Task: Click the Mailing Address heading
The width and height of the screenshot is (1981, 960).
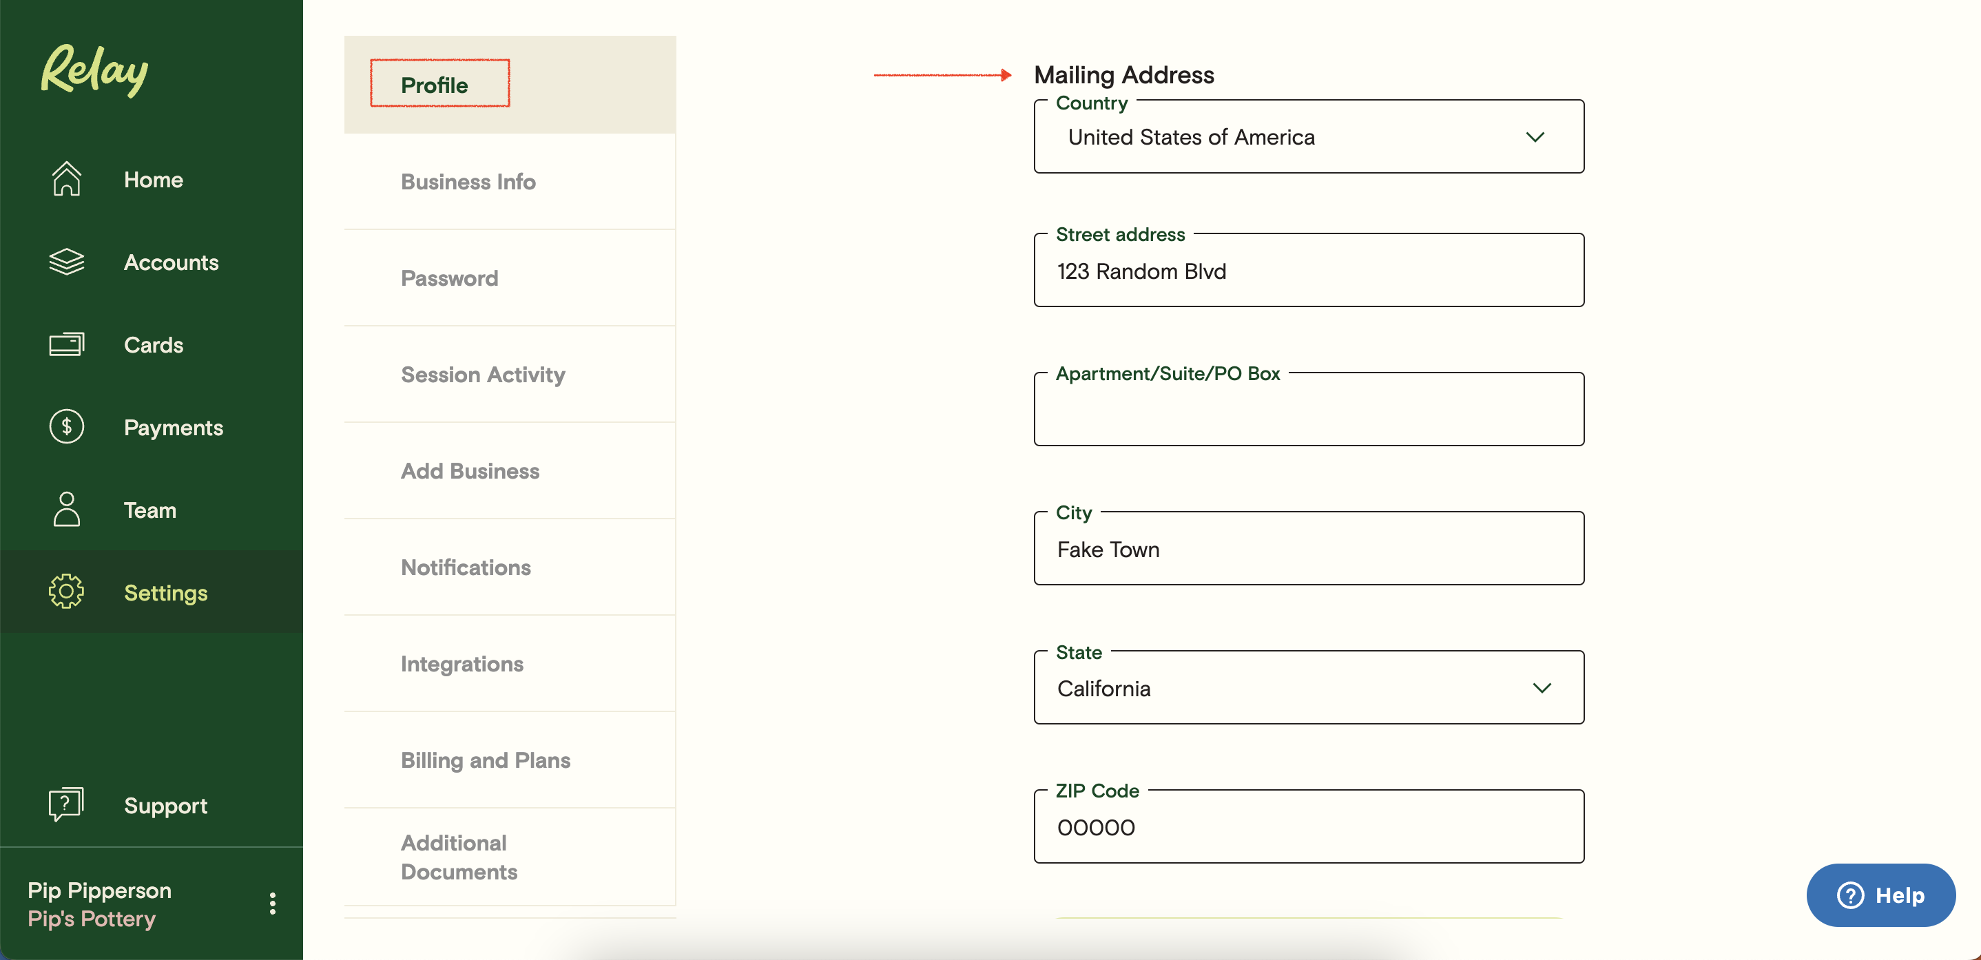Action: click(1123, 74)
